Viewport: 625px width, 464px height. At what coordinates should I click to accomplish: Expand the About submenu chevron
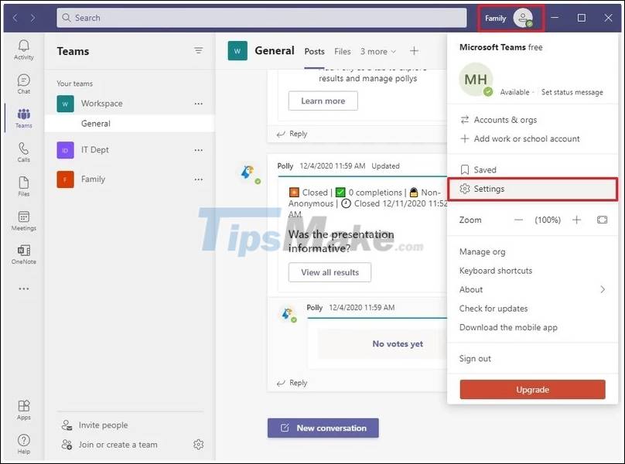tap(603, 289)
